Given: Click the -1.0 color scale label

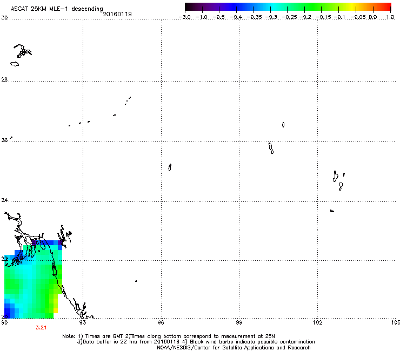Looking at the screenshot, I should point(202,17).
